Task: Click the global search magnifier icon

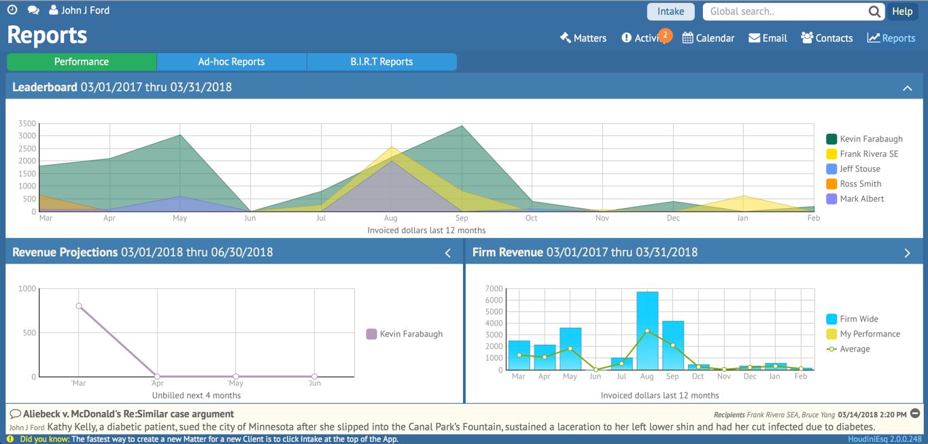Action: tap(874, 12)
